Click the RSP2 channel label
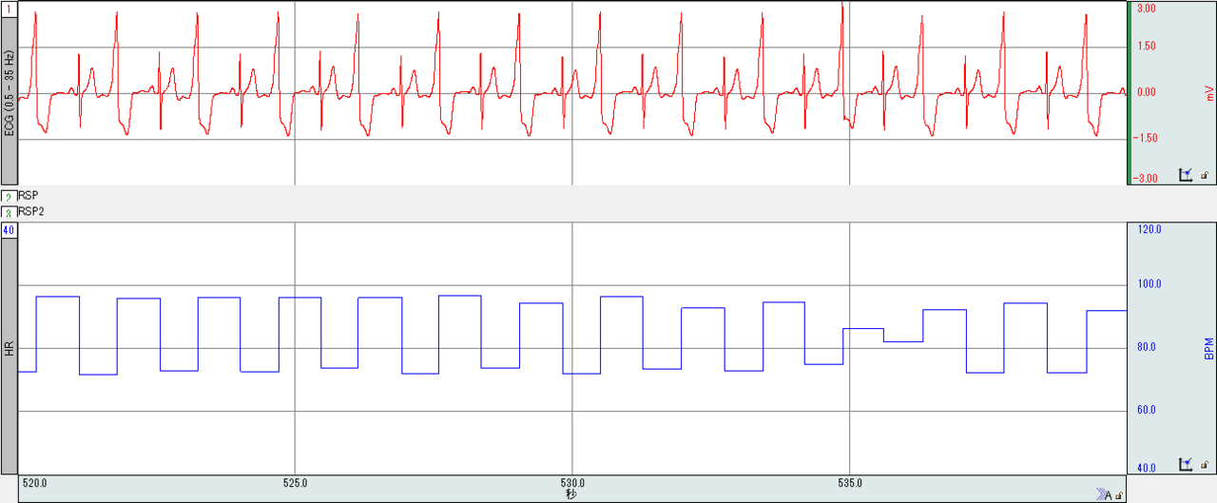 tap(30, 212)
